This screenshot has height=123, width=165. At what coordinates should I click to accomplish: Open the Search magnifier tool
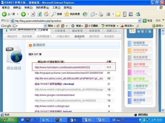pos(56,14)
